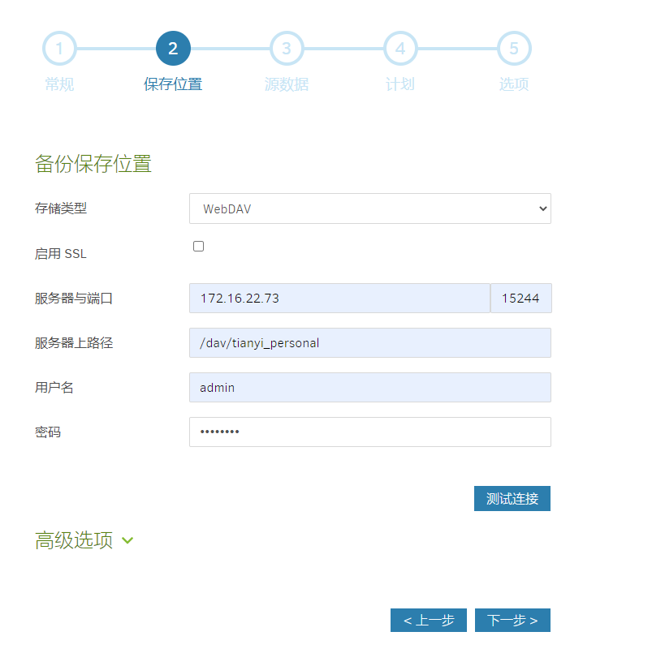The height and width of the screenshot is (649, 665).
Task: Focus the 服务器上路径 path field
Action: (x=369, y=343)
